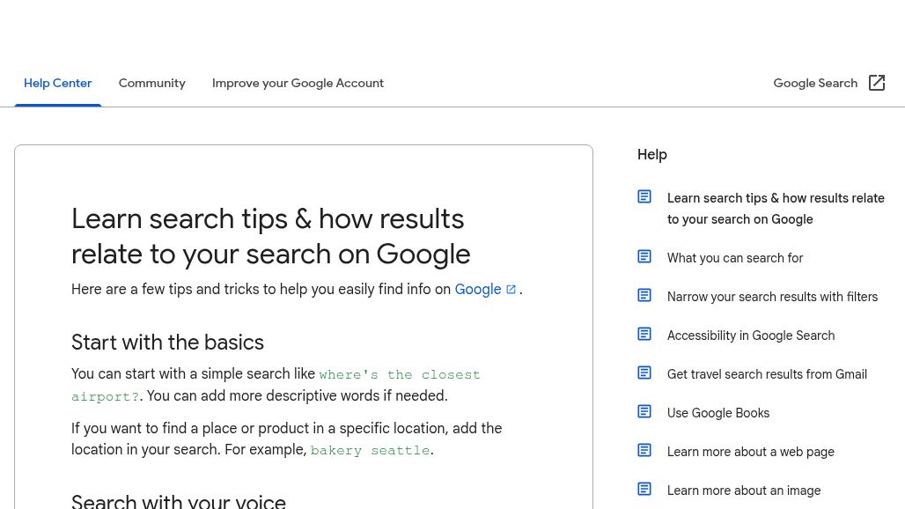Open the external-link icon beside the Google link

pos(511,289)
